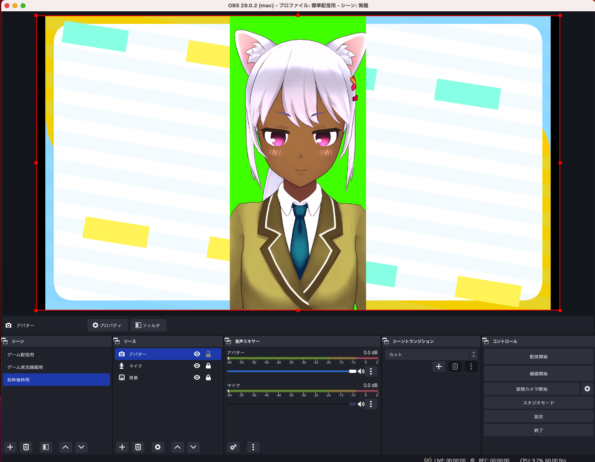Image resolution: width=595 pixels, height=462 pixels.
Task: Select the 背景 source item
Action: 133,378
